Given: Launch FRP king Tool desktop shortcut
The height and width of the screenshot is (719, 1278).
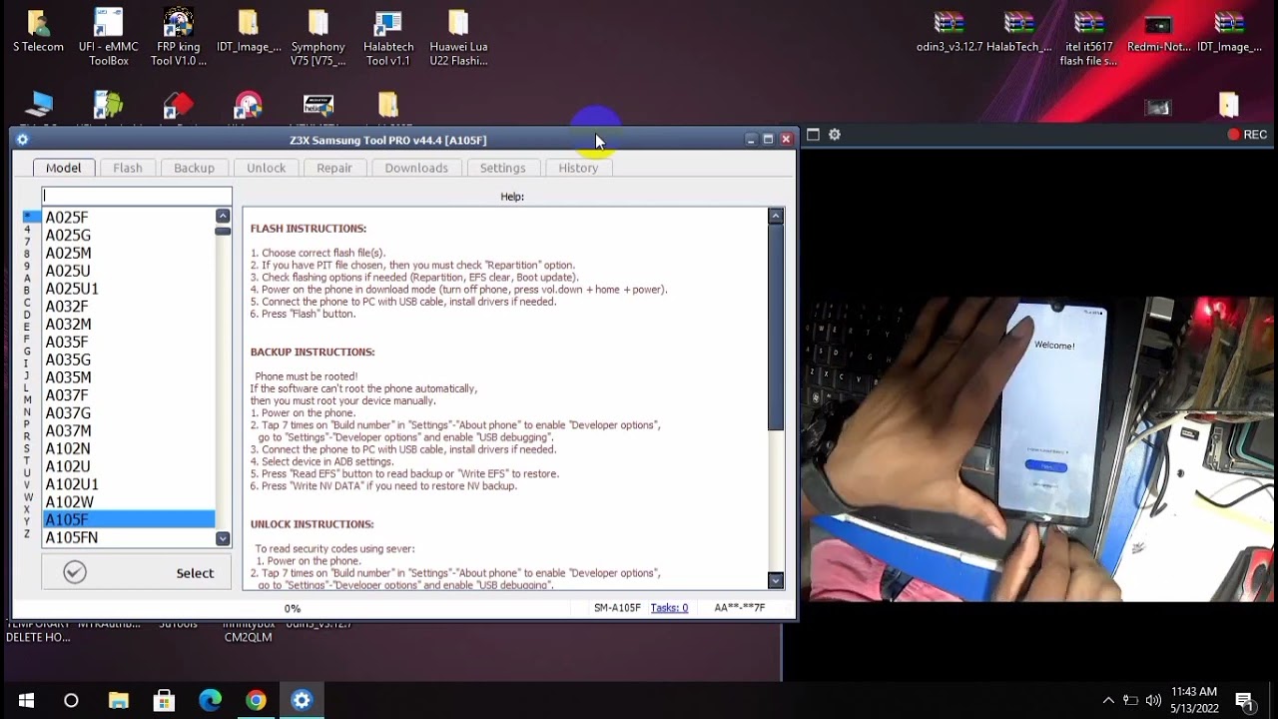Looking at the screenshot, I should pos(179,38).
